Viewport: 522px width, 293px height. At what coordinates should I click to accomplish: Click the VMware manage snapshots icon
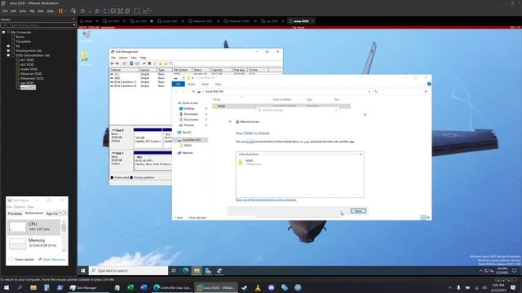(97, 11)
